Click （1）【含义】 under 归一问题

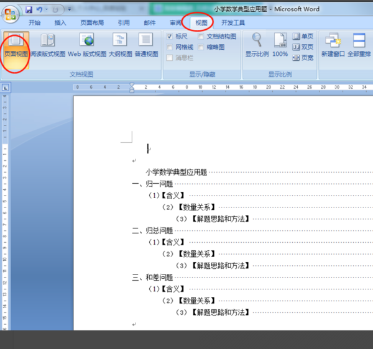[x=166, y=196]
